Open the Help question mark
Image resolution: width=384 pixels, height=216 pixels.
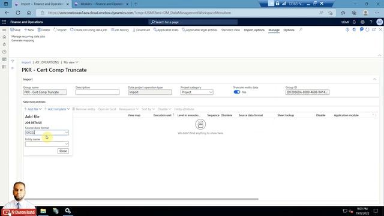[x=371, y=22]
